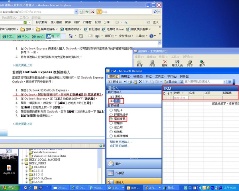
Task: Click the 免費的 Hotmail favorites link
Action: click(x=113, y=29)
